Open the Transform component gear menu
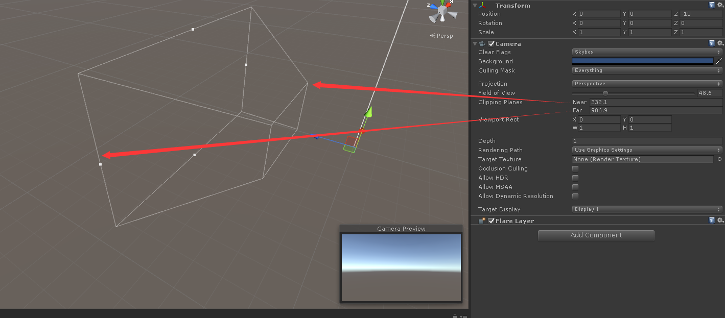This screenshot has height=318, width=725. pos(720,5)
